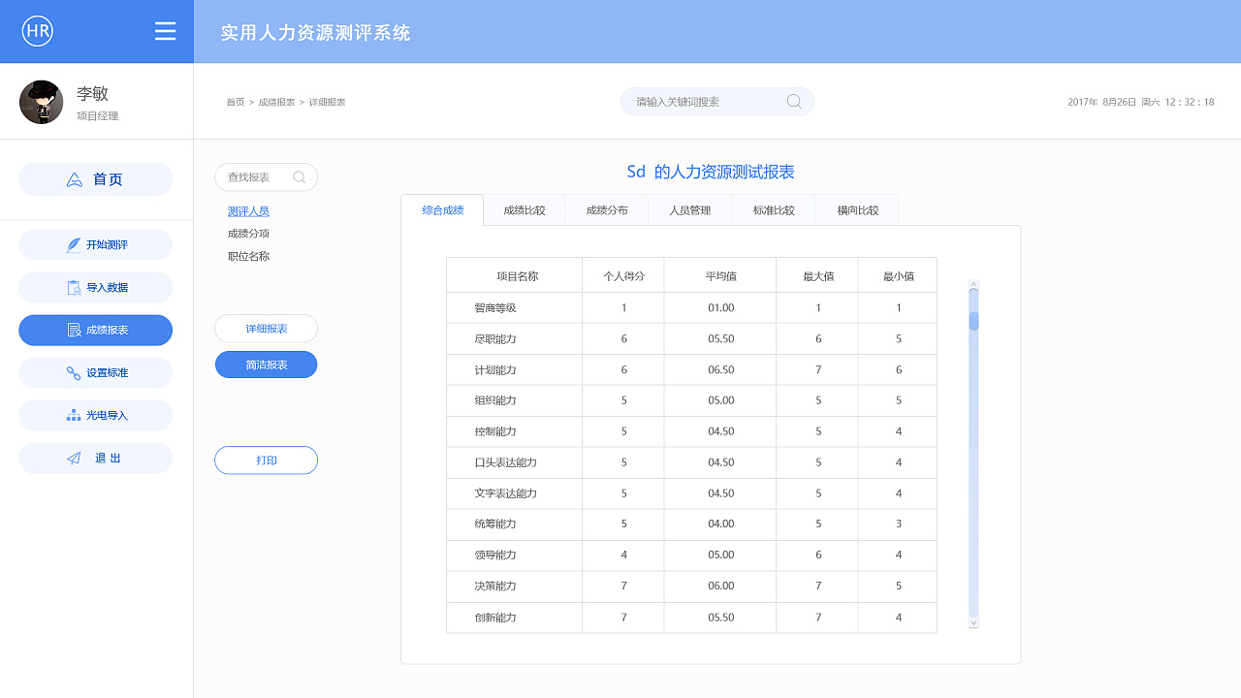Switch to the 成绩比较 tab
The image size is (1241, 698).
coord(524,209)
